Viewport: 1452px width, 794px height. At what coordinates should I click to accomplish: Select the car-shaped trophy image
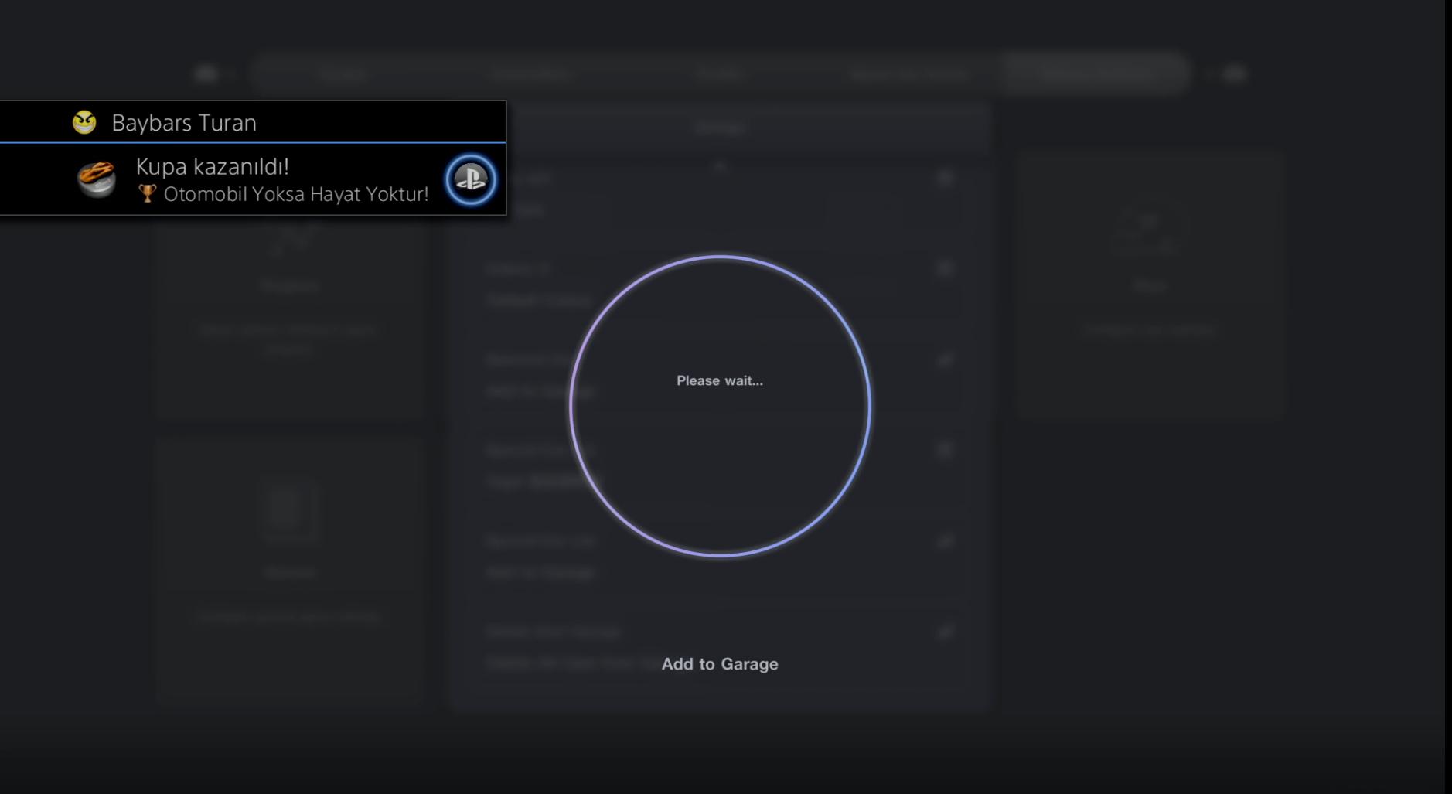(97, 179)
